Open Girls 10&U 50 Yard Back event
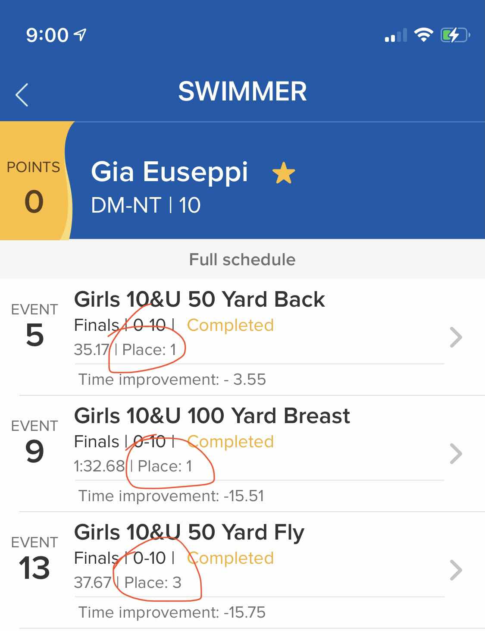The image size is (485, 631). click(199, 299)
